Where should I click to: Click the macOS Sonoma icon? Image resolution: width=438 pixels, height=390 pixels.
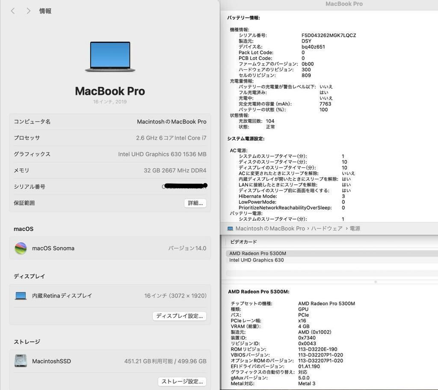(21, 248)
